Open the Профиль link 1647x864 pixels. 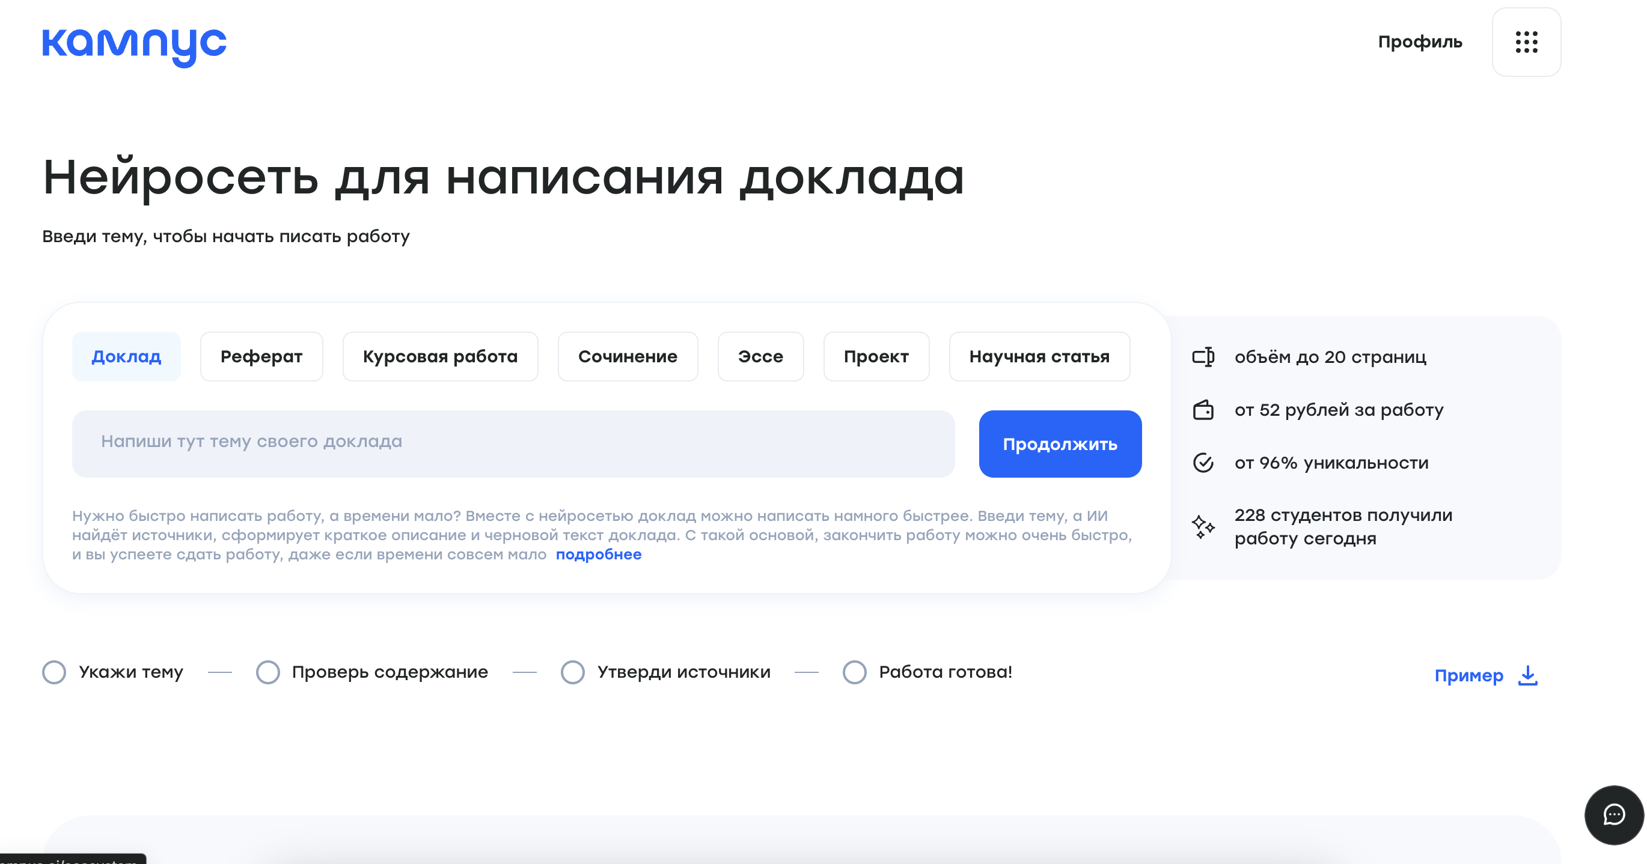pyautogui.click(x=1420, y=42)
